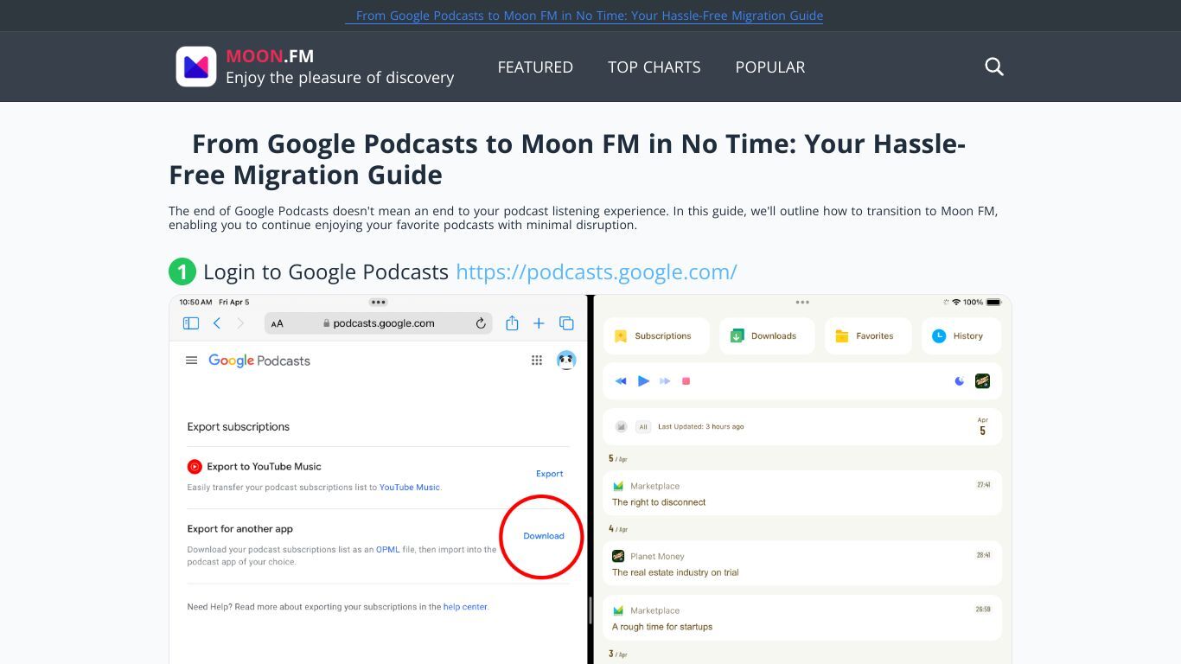The height and width of the screenshot is (664, 1181).
Task: Click the MOON.FM site name text
Action: click(270, 56)
